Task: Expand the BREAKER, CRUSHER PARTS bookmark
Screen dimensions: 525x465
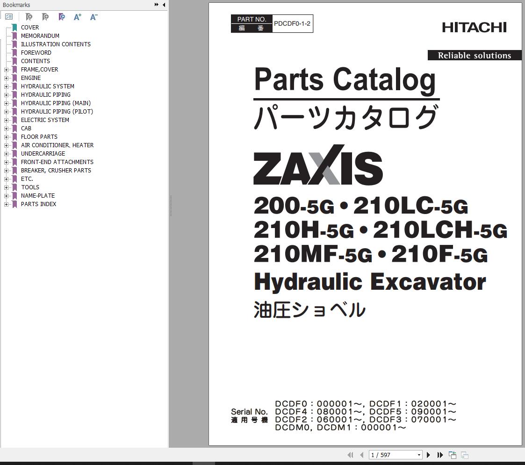Action: [x=6, y=171]
